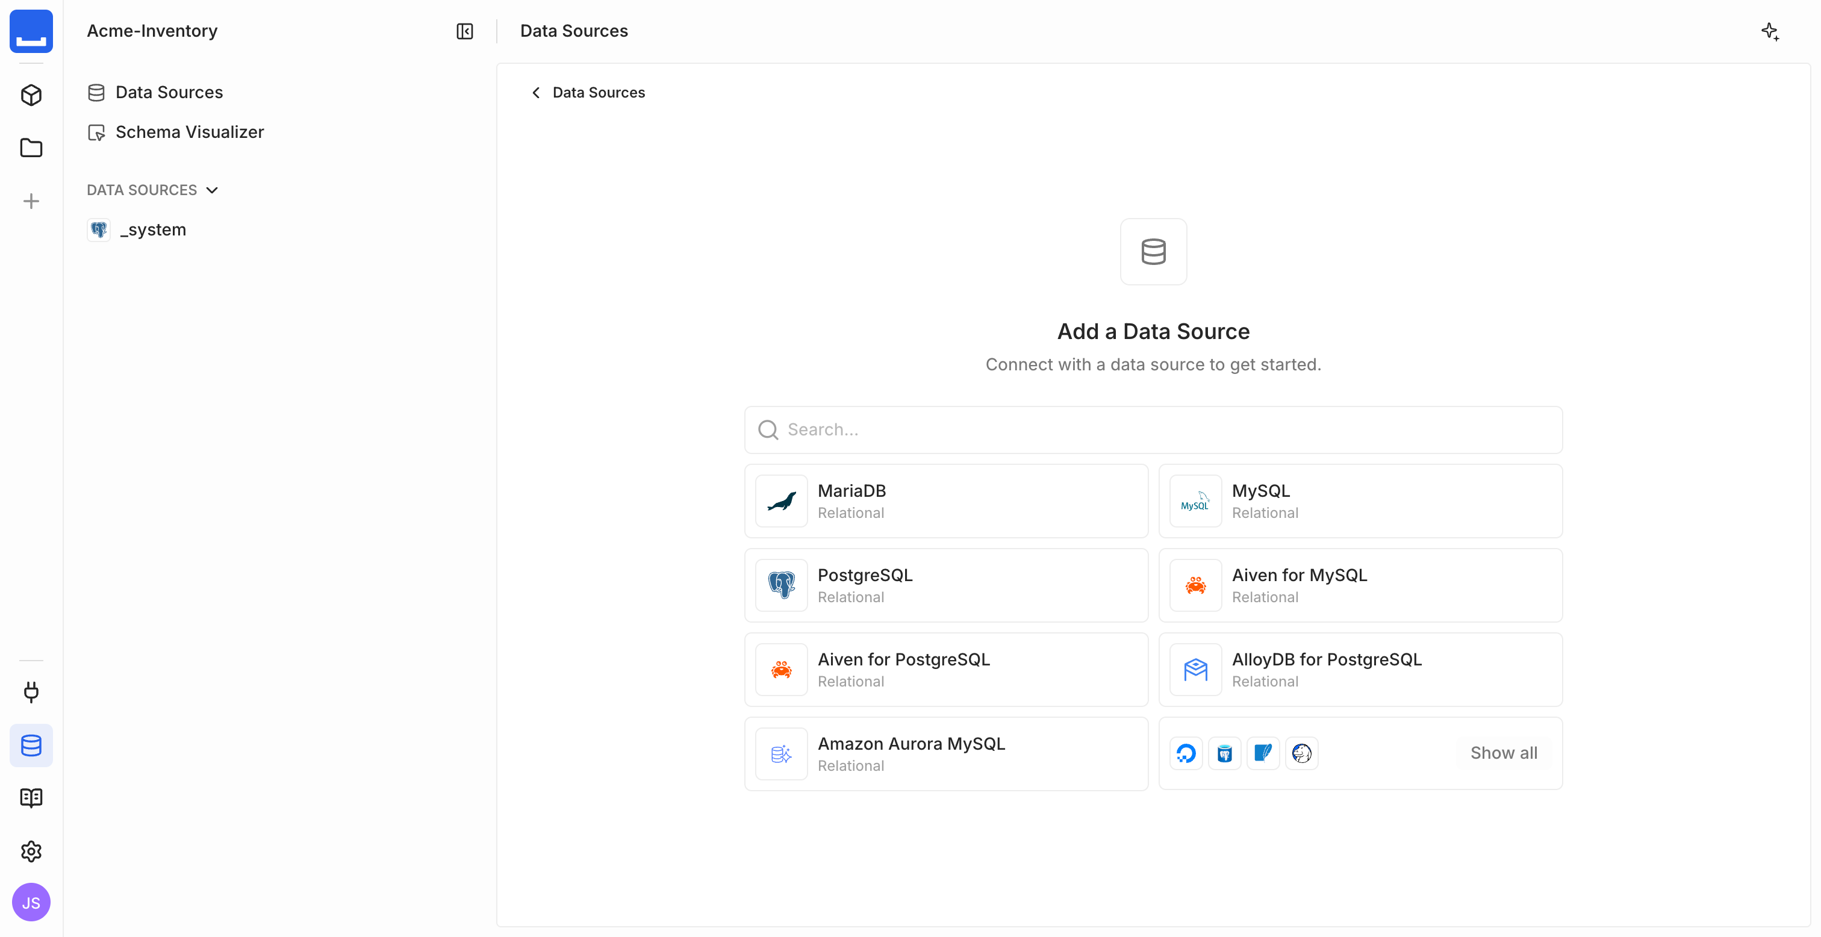Viewport: 1821px width, 937px height.
Task: Click the plus icon in left rail
Action: pos(31,201)
